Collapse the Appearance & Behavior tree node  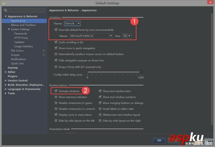[x=6, y=16]
